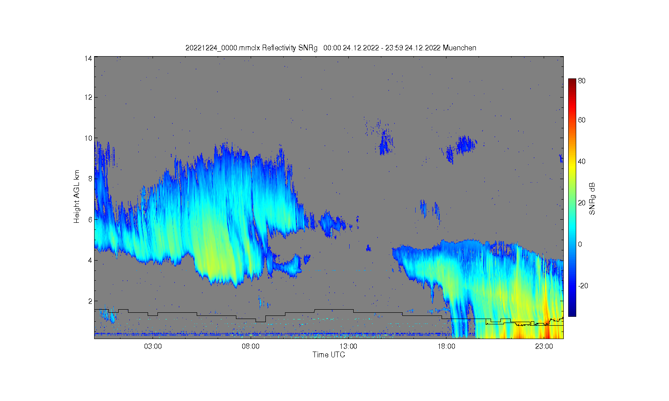Click the 18:00 time tick label
The image size is (669, 401).
(x=446, y=346)
